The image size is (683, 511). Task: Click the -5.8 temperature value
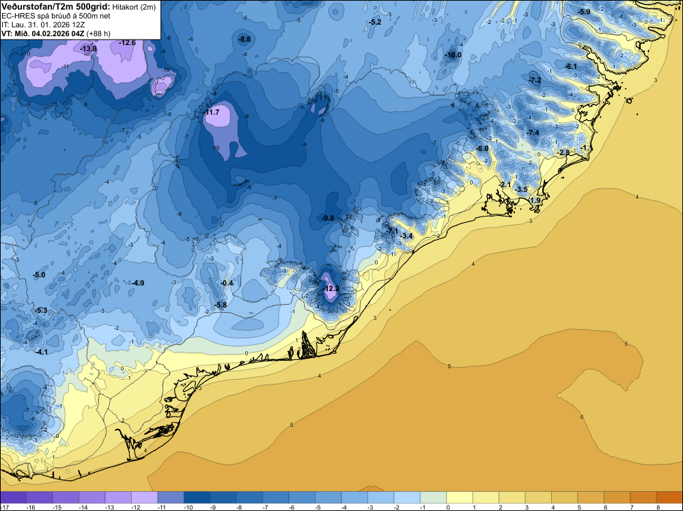coord(221,305)
